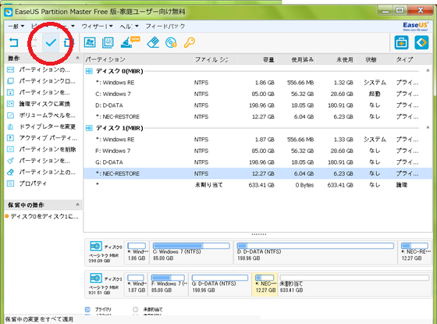Click the EaseUS logo
437x324 pixels.
(415, 27)
